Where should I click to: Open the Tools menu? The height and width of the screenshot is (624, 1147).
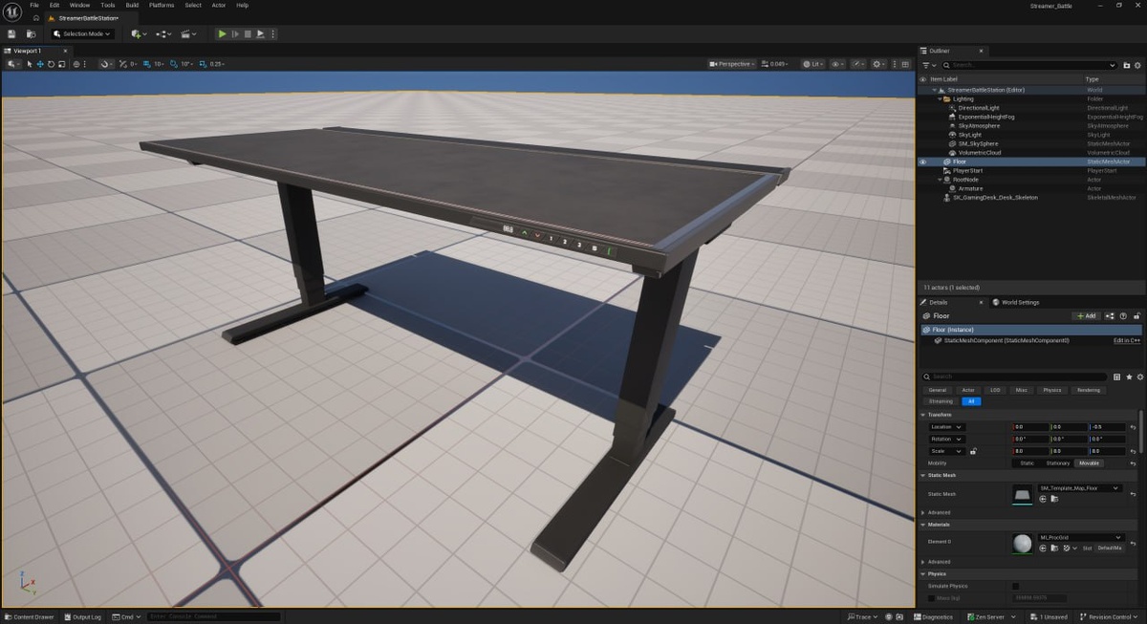(107, 5)
